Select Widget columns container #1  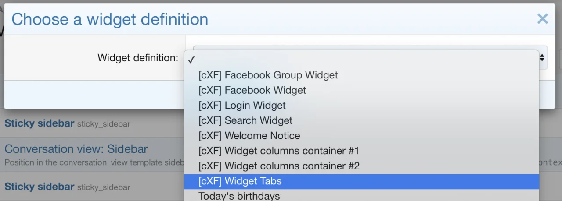[x=278, y=151]
